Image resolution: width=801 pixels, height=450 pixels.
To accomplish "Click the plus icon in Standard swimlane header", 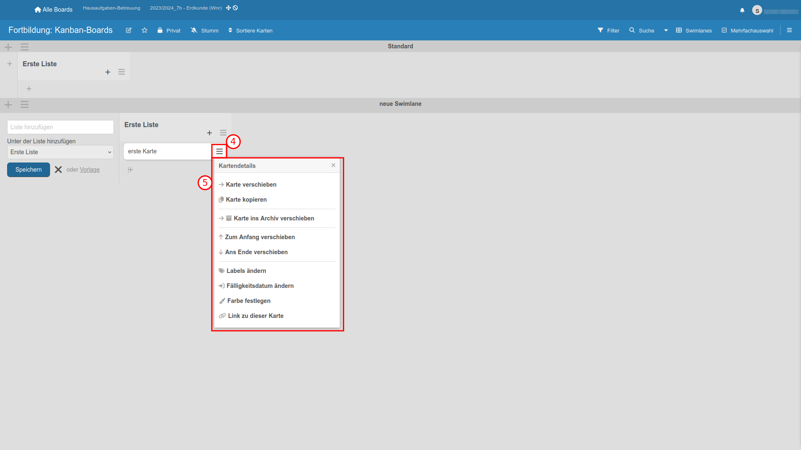I will point(8,47).
